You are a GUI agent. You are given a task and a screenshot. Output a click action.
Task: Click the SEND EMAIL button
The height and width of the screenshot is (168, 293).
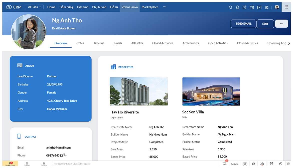(243, 24)
